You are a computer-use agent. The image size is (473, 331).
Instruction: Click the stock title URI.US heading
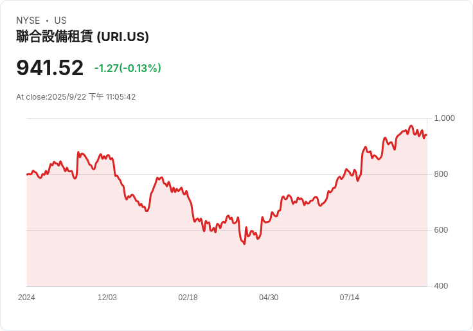82,37
